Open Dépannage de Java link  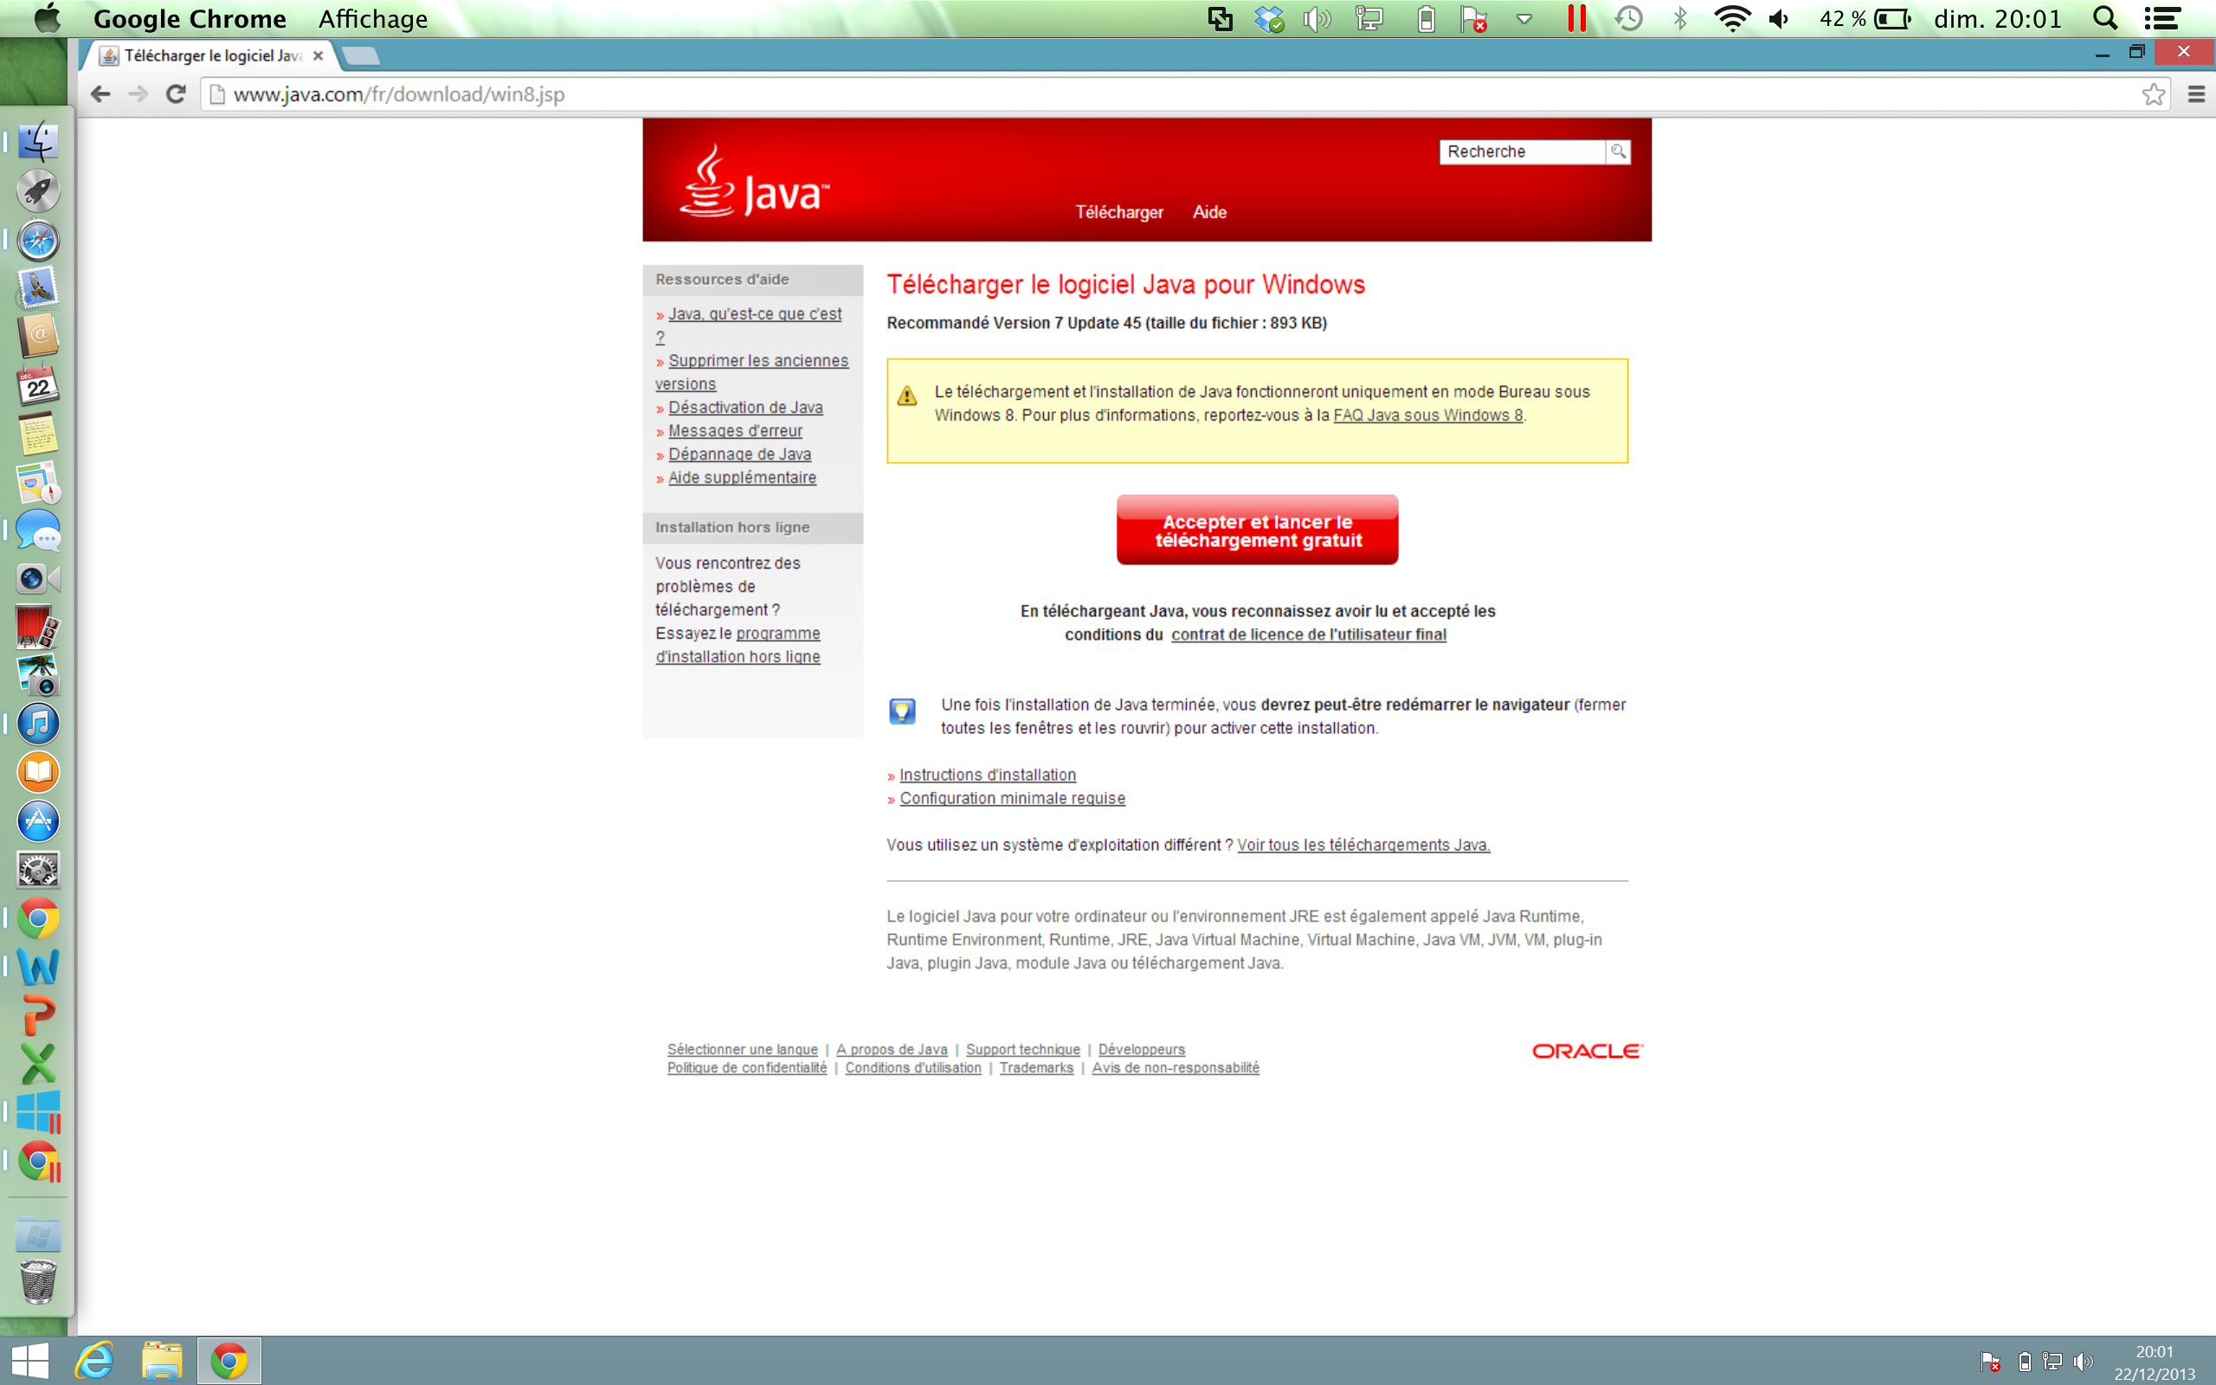(x=740, y=454)
